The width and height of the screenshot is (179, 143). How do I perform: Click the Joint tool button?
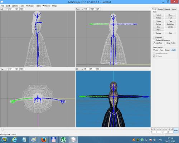pyautogui.click(x=170, y=33)
